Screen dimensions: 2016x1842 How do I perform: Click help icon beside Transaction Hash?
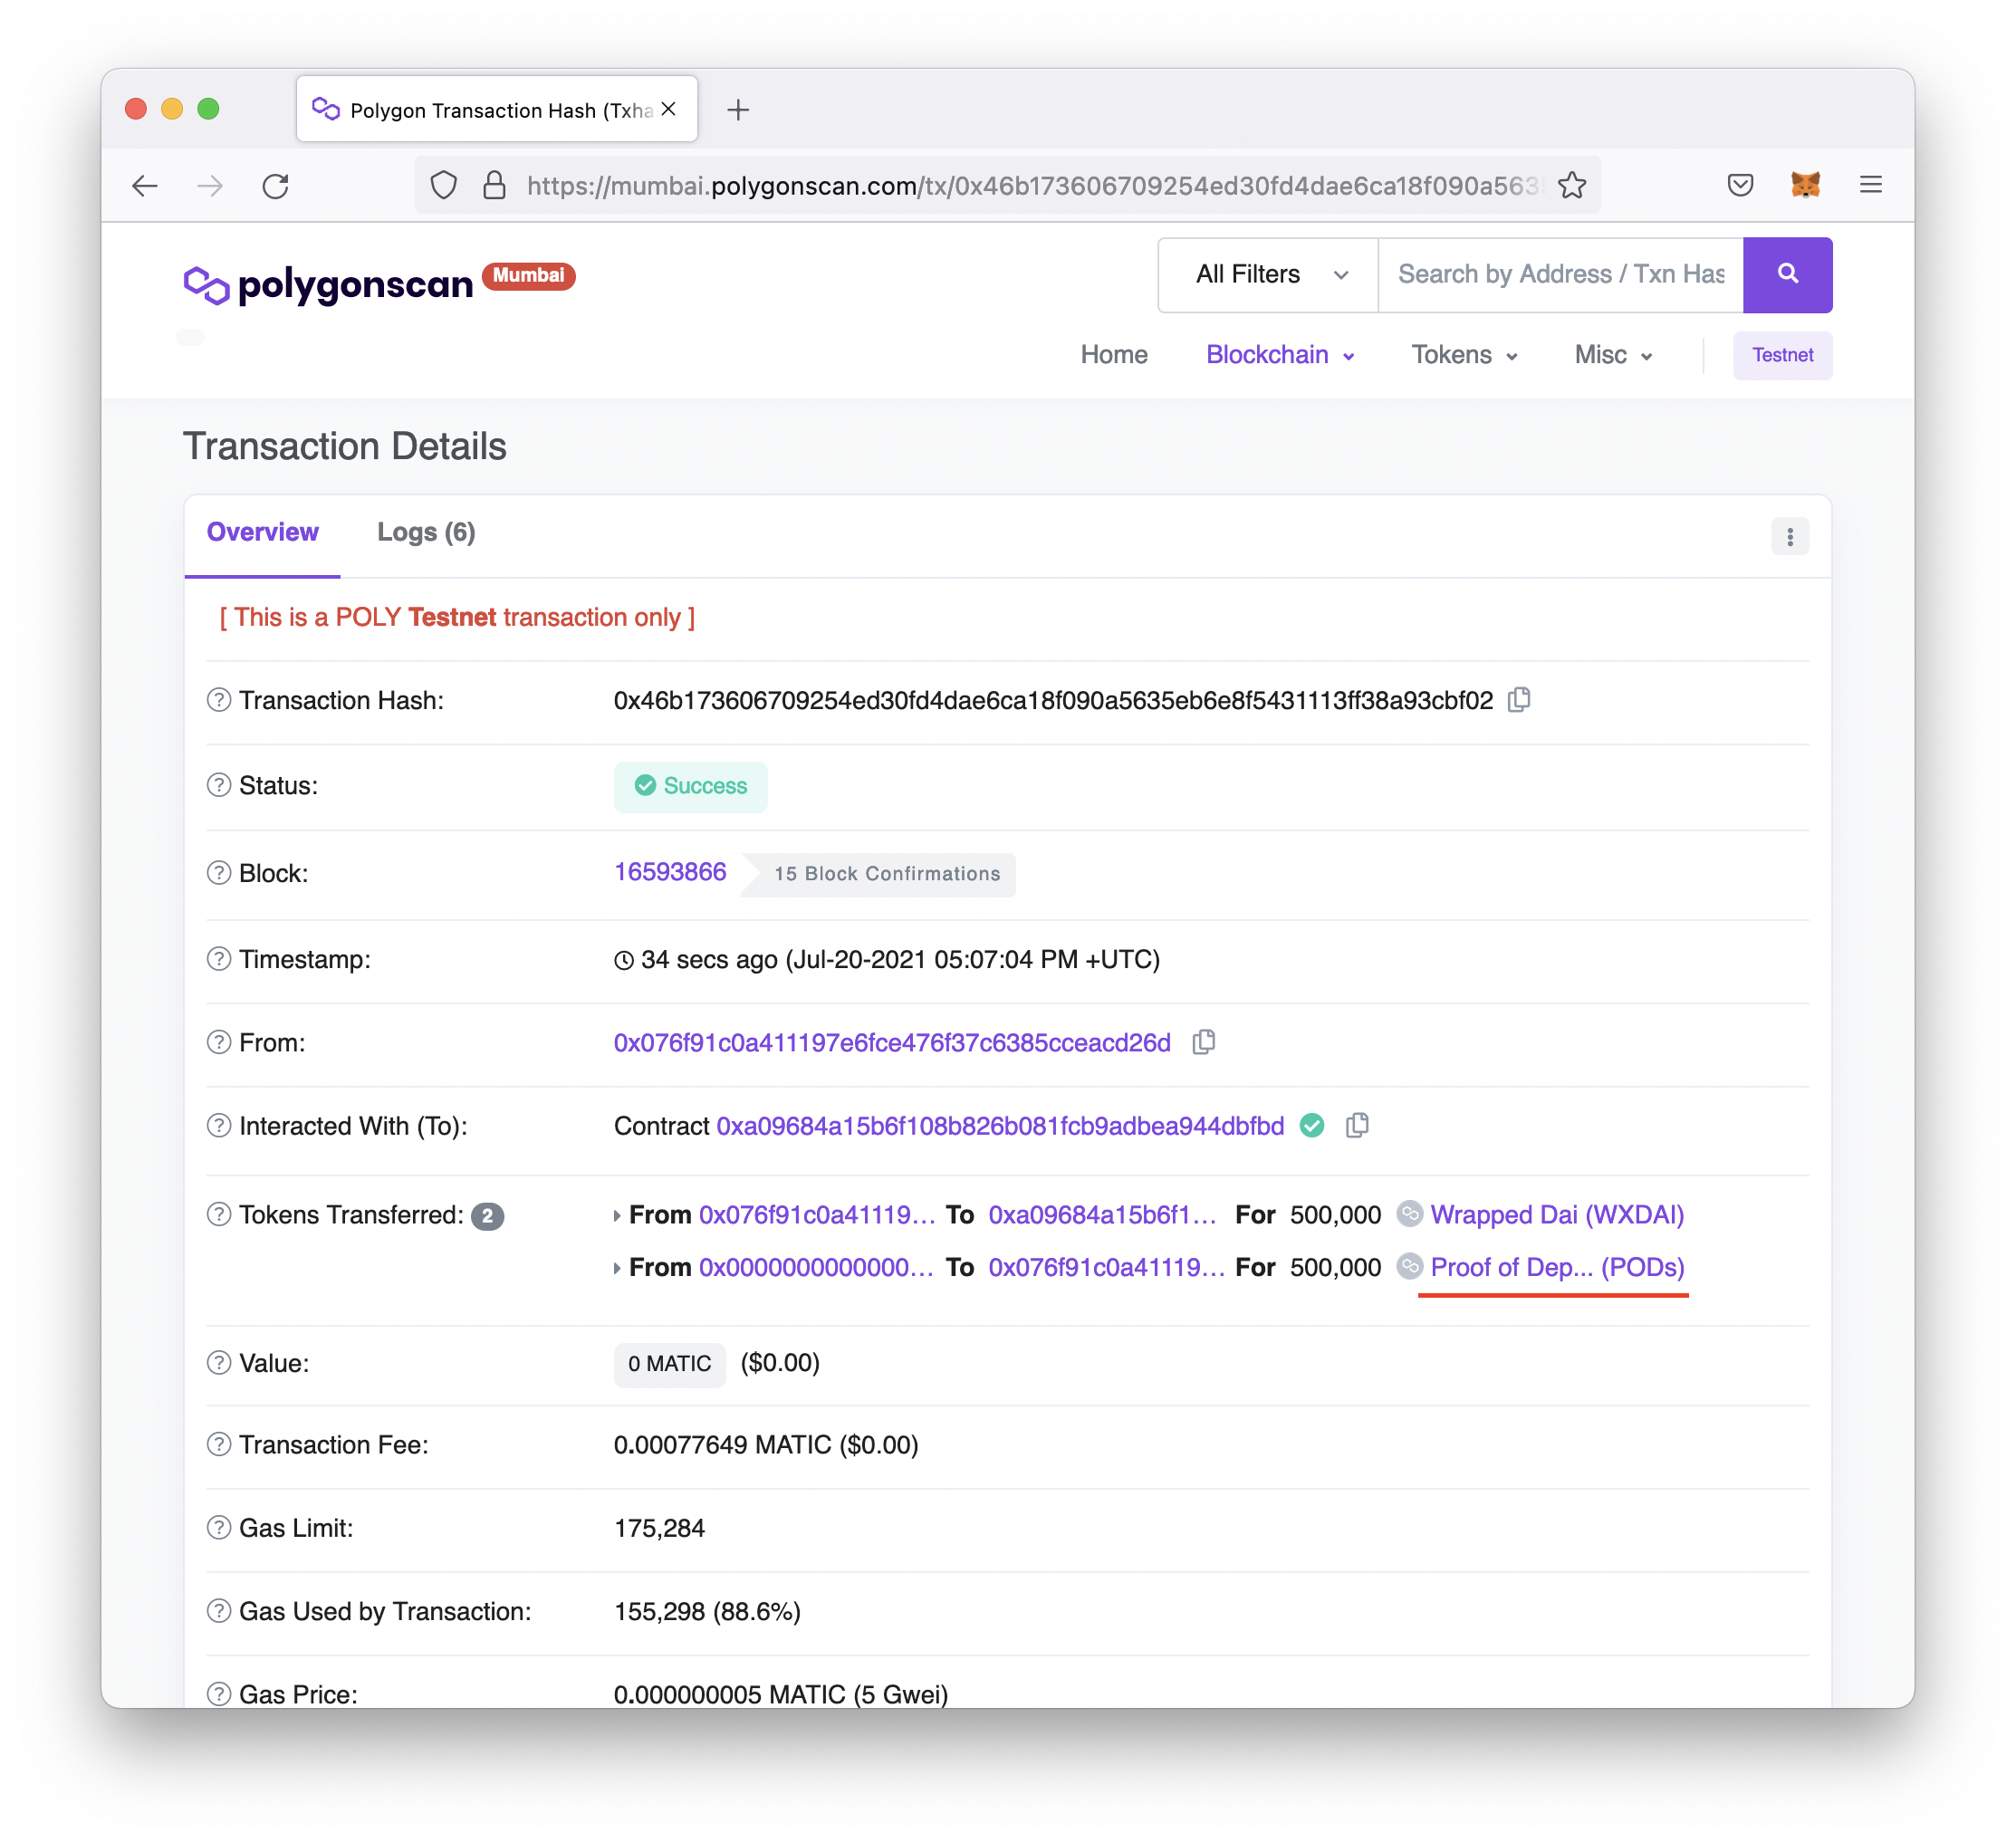pos(219,700)
